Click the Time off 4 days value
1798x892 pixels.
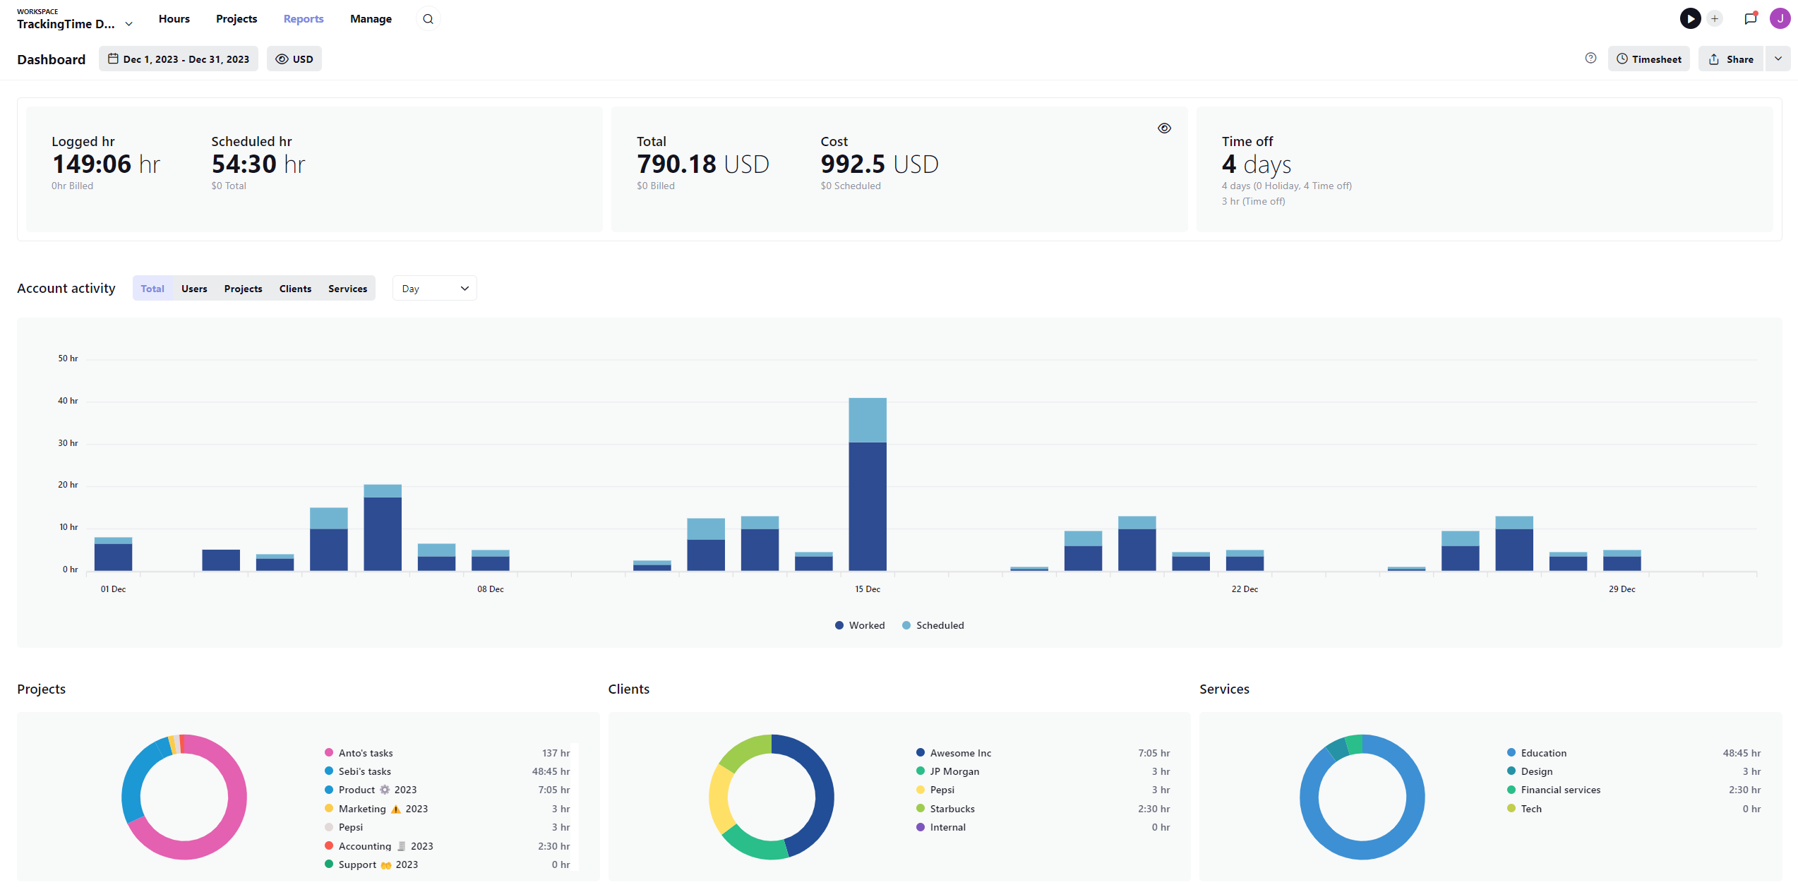(x=1257, y=164)
